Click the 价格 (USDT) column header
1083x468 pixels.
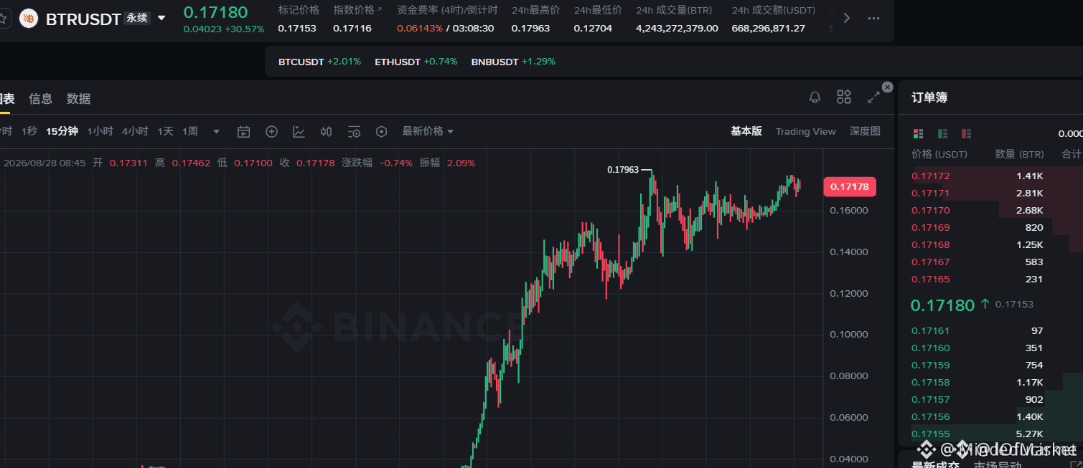click(x=939, y=154)
